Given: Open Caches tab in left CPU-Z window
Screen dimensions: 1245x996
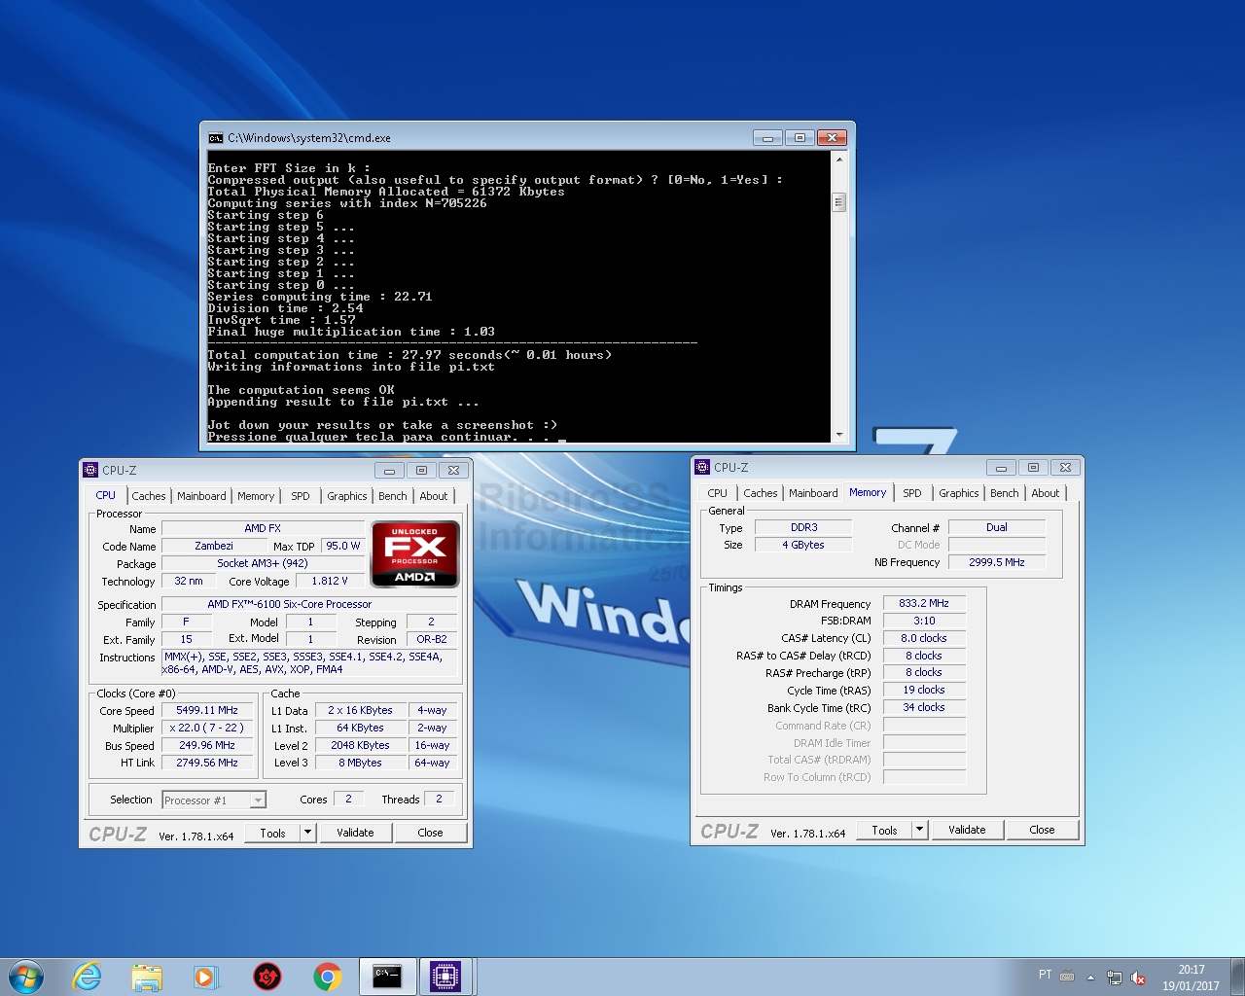Looking at the screenshot, I should click(149, 496).
